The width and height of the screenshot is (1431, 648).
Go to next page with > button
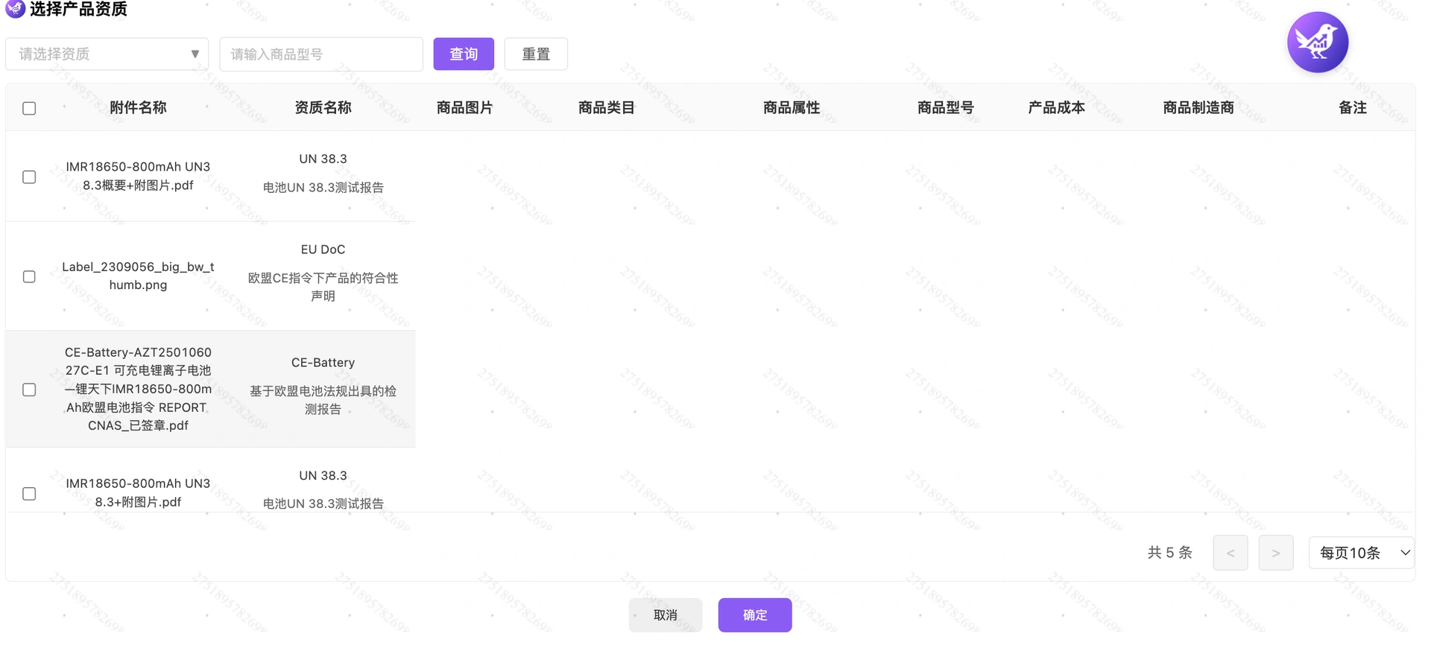(1276, 553)
